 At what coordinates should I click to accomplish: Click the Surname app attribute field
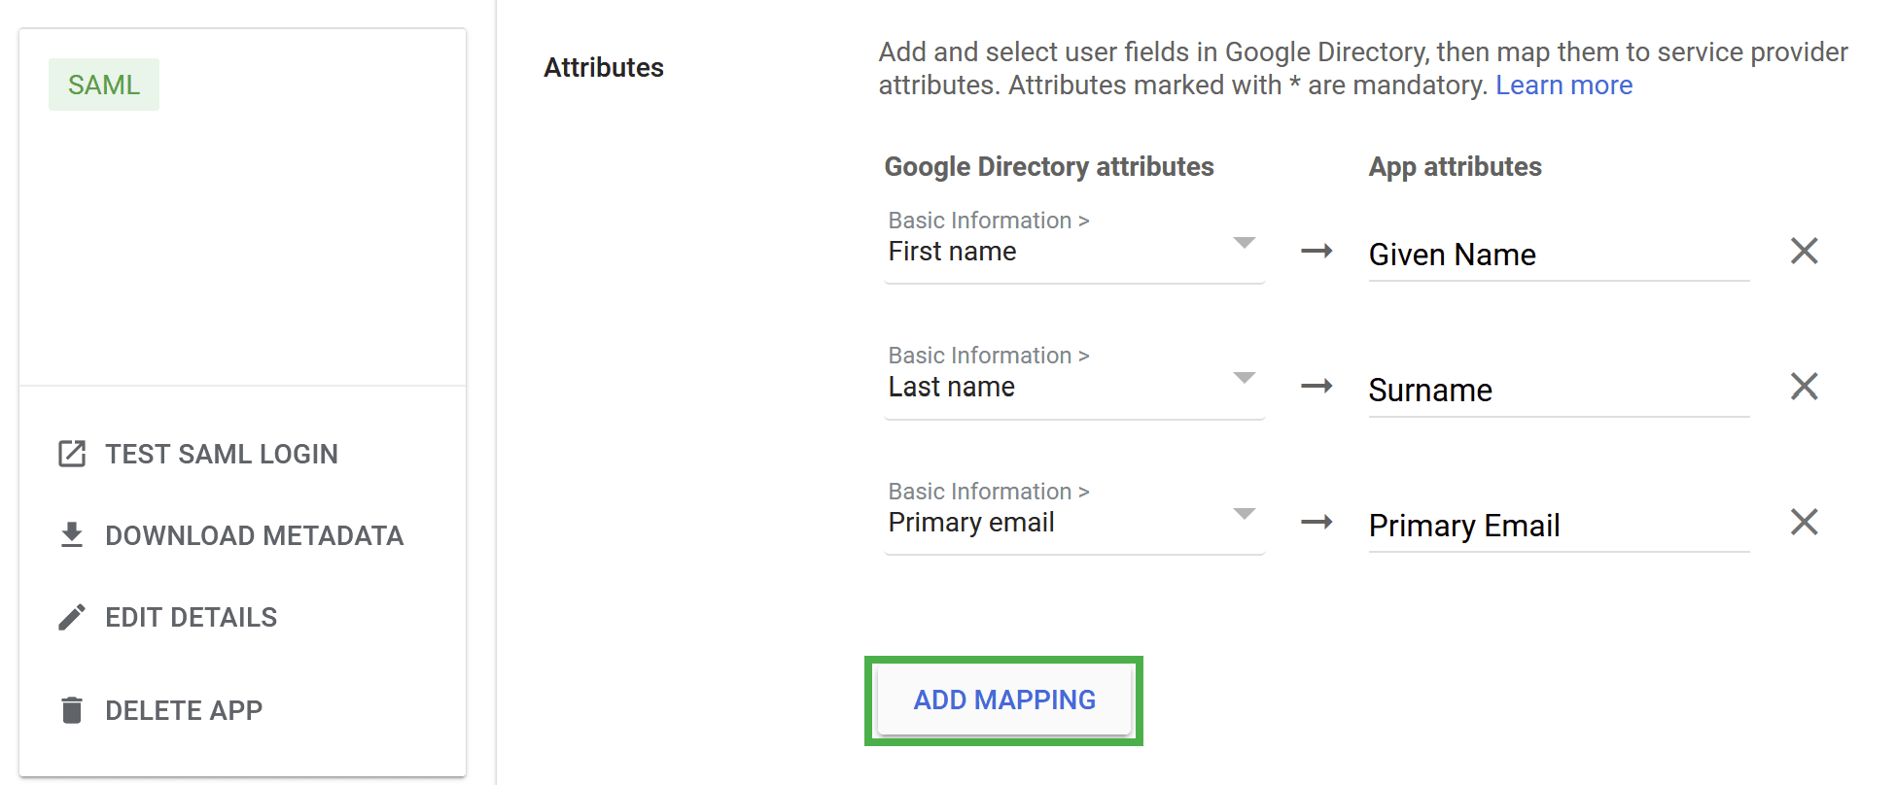tap(1558, 391)
